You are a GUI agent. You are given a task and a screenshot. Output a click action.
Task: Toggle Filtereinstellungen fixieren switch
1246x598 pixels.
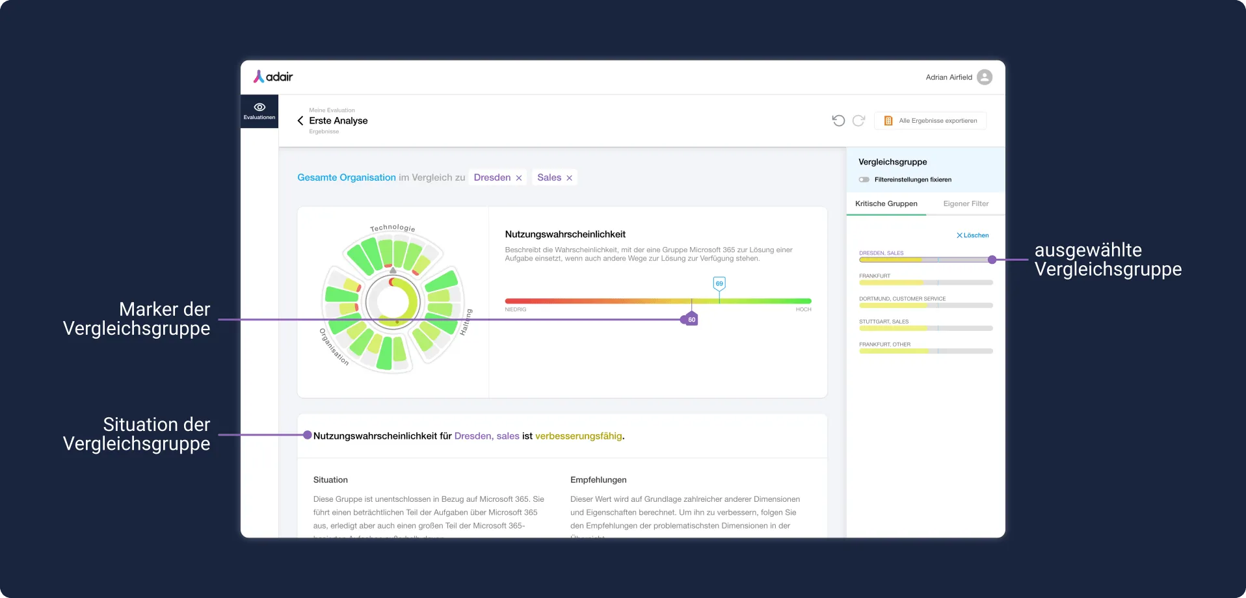point(864,179)
